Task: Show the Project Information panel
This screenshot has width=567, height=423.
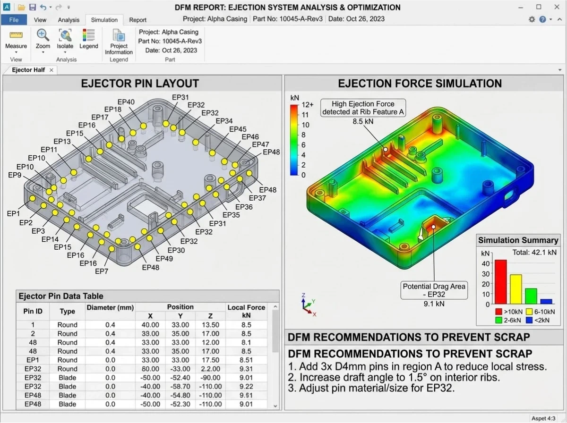Action: (118, 41)
